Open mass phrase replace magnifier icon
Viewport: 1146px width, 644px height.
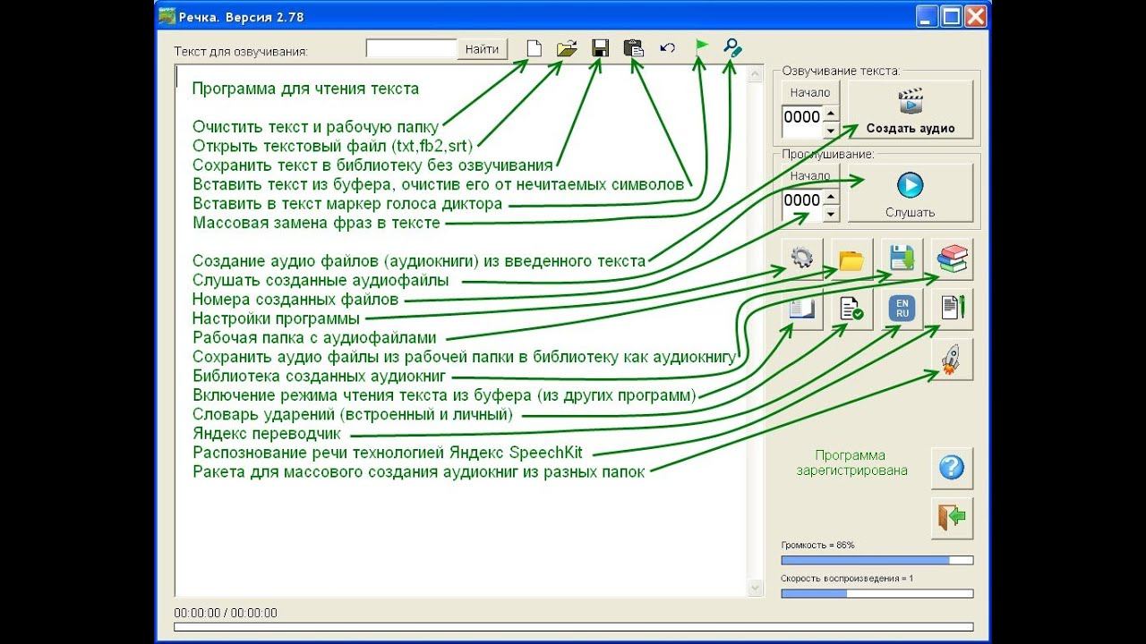click(732, 48)
